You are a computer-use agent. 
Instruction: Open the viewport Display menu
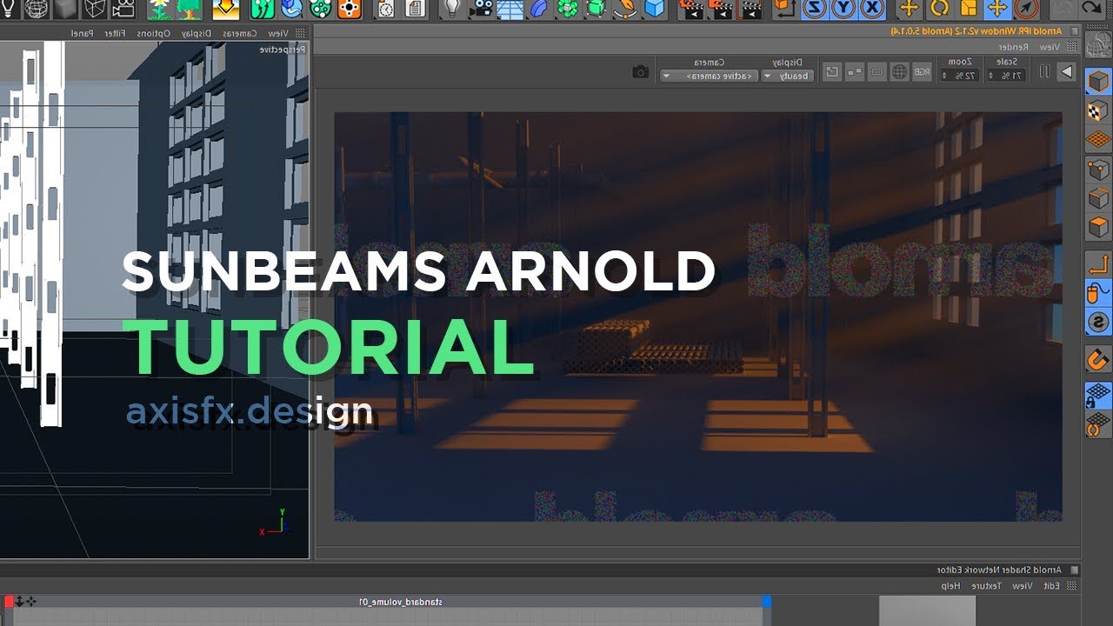pos(196,33)
